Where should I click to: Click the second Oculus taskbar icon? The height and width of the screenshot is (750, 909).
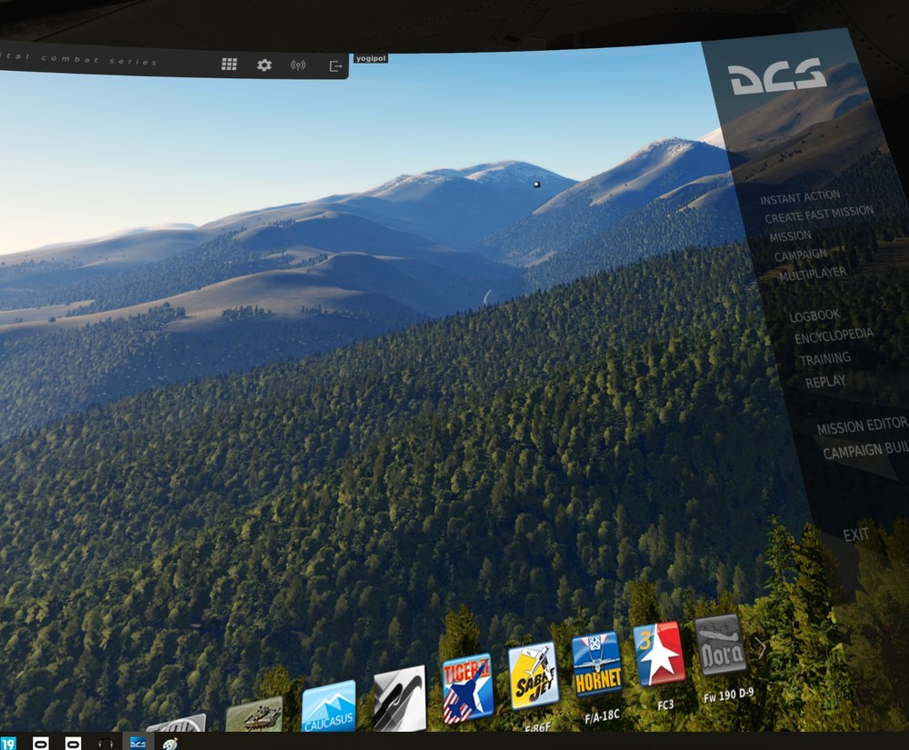(73, 743)
